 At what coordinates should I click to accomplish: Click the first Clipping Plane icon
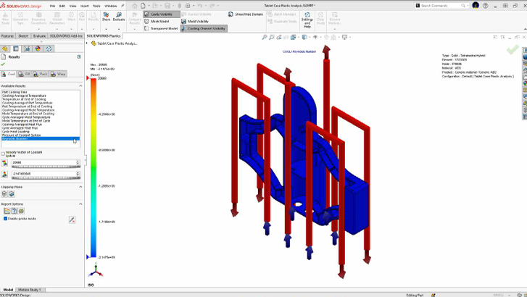pos(4,194)
